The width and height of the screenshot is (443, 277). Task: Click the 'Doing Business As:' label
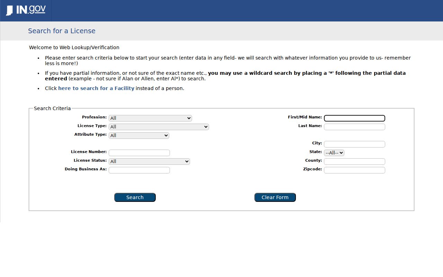tap(86, 169)
